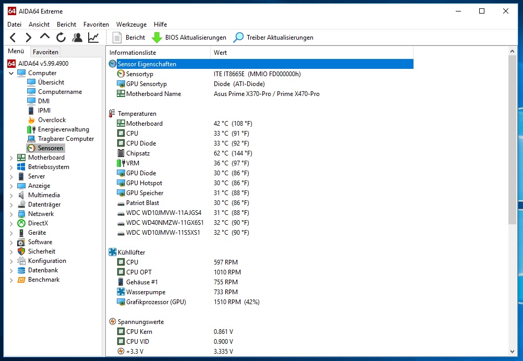
Task: Expand the DirectX tree node
Action: pos(11,224)
